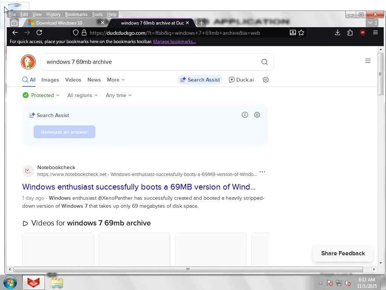Open the Help menu

(x=112, y=14)
